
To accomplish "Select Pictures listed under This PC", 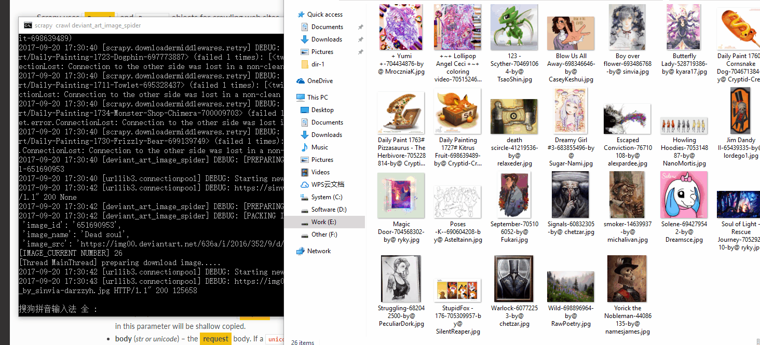I will coord(322,160).
